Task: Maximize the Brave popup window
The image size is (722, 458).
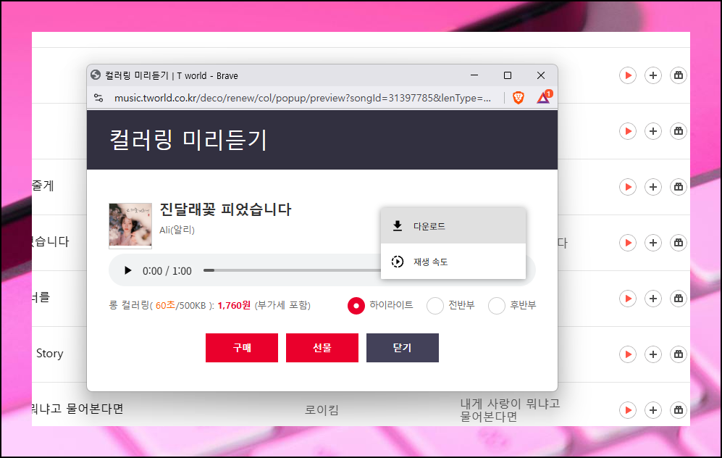Action: (x=508, y=75)
